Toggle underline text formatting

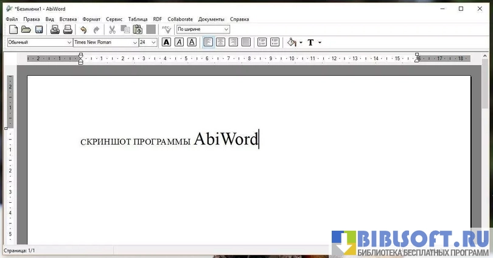click(x=192, y=42)
